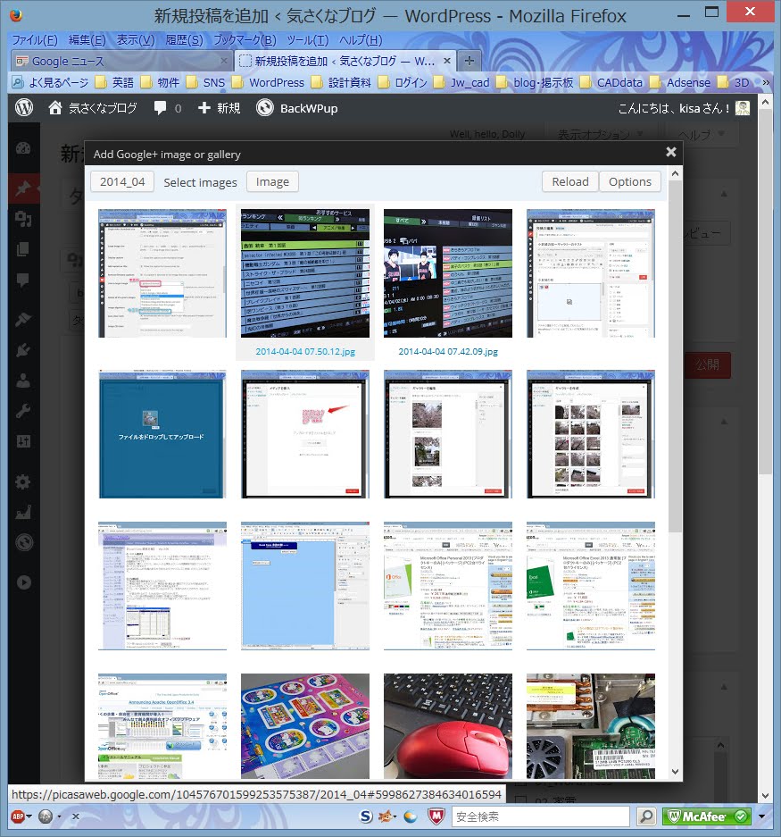Click the blue S icon in the status bar

click(x=365, y=816)
